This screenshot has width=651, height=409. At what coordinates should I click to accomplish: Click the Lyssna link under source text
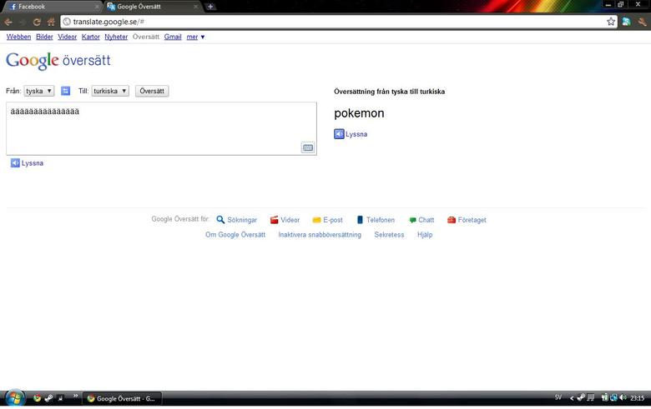tap(33, 163)
